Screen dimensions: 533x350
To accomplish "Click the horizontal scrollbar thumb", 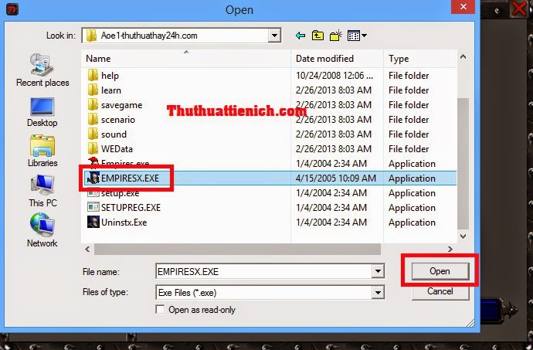I will pos(237,249).
